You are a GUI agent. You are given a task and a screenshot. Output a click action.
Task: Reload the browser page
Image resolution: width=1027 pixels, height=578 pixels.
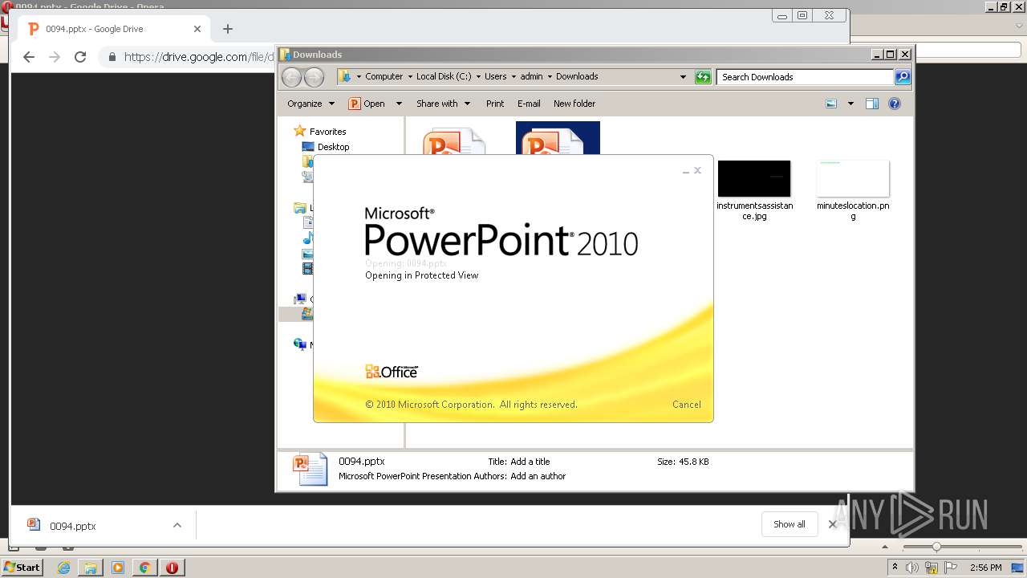click(x=80, y=57)
